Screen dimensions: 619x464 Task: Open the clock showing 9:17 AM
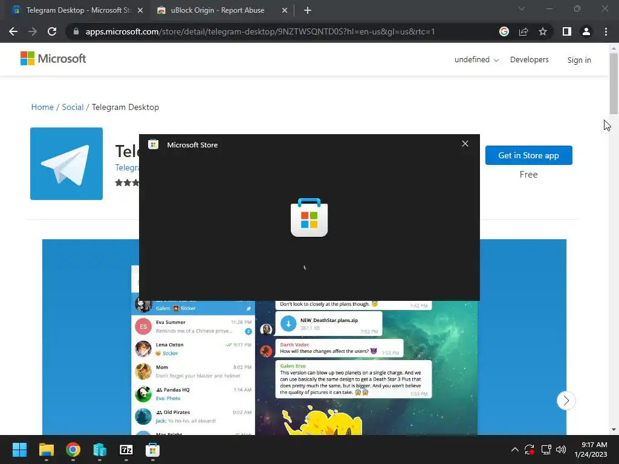591,449
